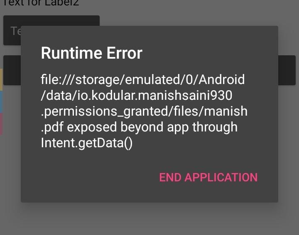Click the io.kodular.manishsaini930 package name line
Screen dimensions: 299x235
pyautogui.click(x=136, y=95)
